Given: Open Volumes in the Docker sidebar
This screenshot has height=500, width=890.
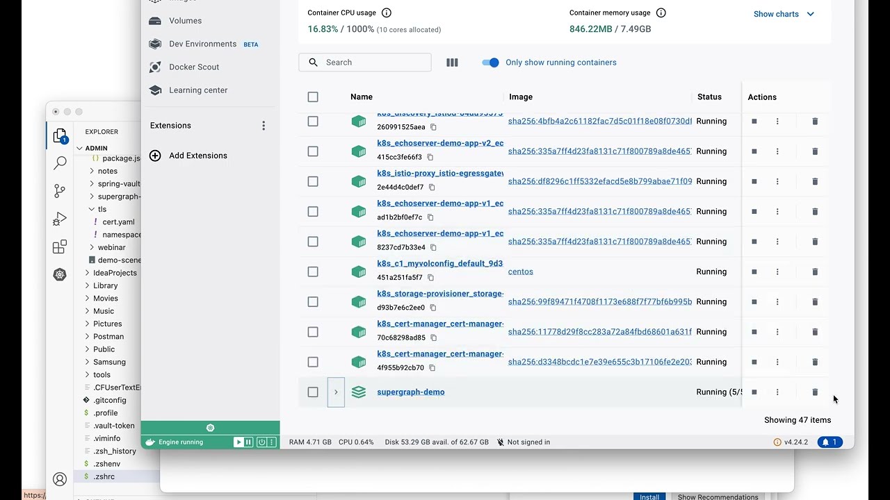Looking at the screenshot, I should point(185,21).
